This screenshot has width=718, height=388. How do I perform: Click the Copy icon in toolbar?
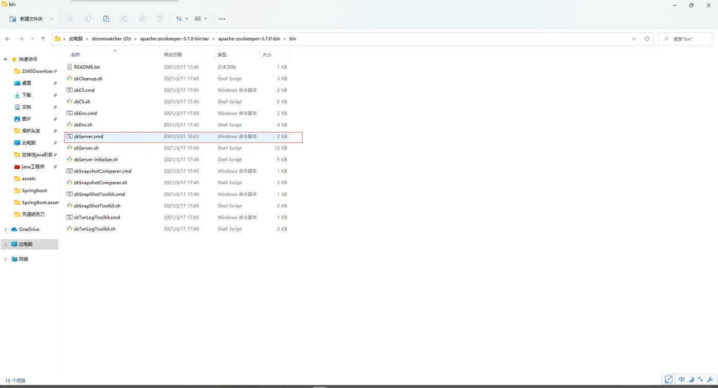pos(88,19)
